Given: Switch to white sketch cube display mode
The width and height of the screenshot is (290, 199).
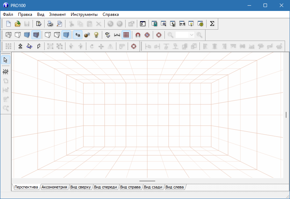Looking at the screenshot, I should pyautogui.click(x=18, y=35).
